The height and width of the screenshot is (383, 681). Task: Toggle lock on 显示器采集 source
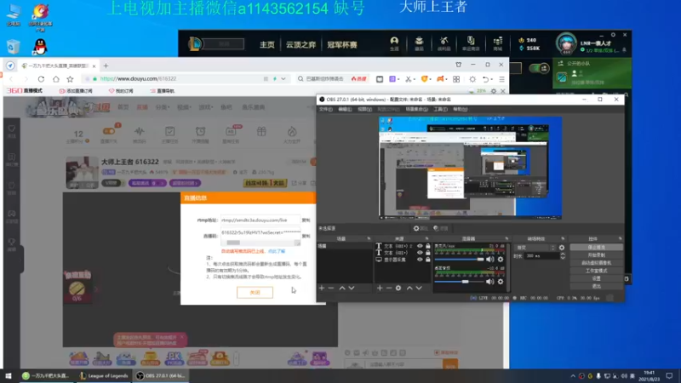click(428, 260)
